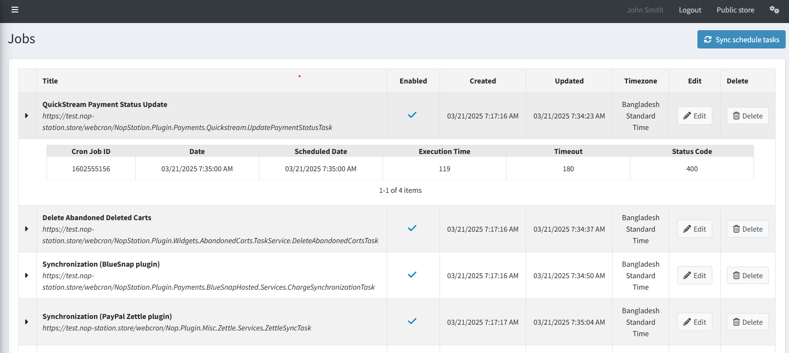
Task: Expand the Synchronization (BlueSnap plugin) row
Action: tap(27, 275)
